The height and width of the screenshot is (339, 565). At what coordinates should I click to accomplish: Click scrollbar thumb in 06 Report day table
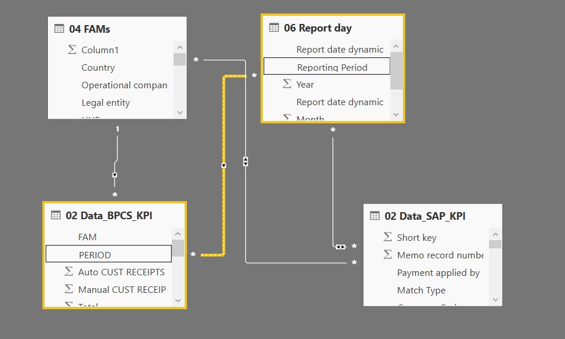(396, 71)
